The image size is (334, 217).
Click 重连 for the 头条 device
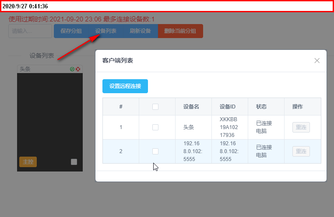(301, 127)
